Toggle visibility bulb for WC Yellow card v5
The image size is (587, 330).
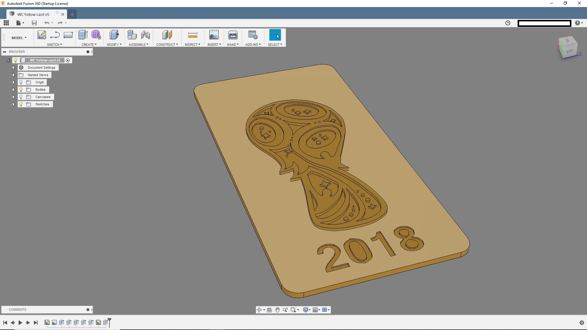[16, 60]
